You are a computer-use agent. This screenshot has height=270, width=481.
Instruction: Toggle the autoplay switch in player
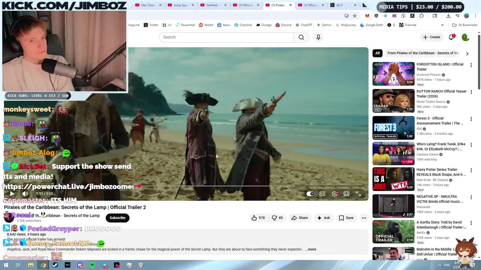(310, 194)
